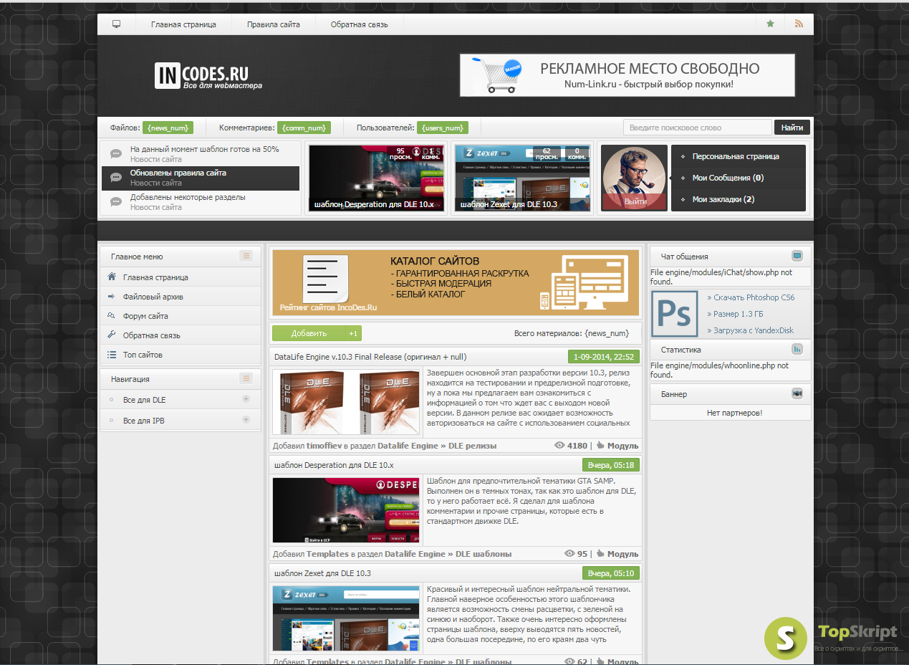Screen dimensions: 909x665
Task: Click the +1 part of Добавить button
Action: pos(353,333)
